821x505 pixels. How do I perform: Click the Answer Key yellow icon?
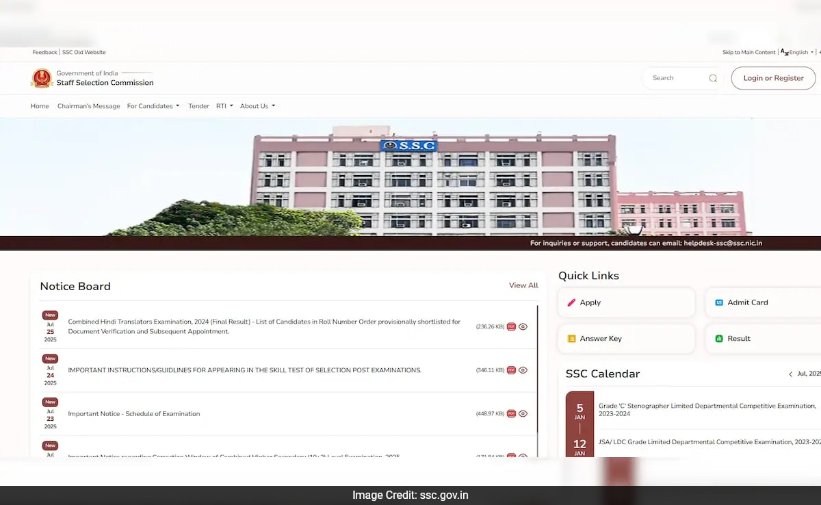[x=571, y=339]
